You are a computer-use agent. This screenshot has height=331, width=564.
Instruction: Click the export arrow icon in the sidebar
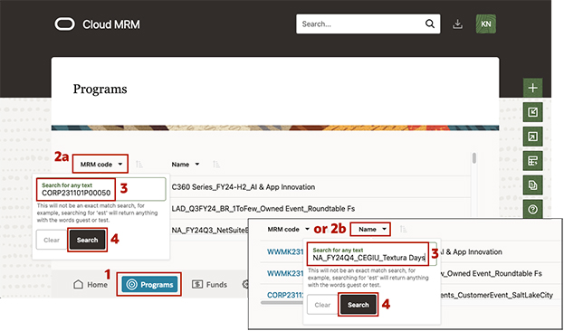pos(532,137)
